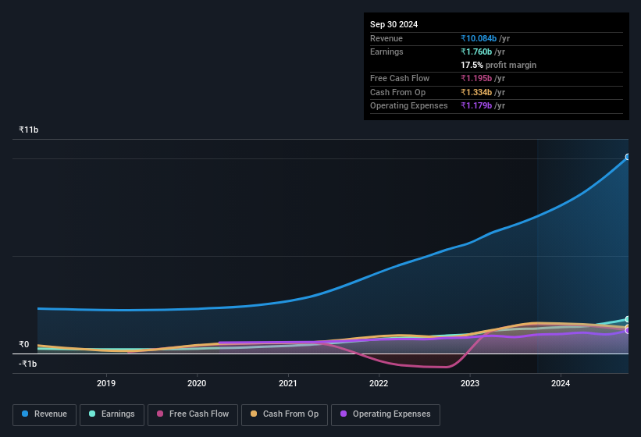This screenshot has width=641, height=437.
Task: Select the 2022 x-axis label
Action: pos(379,383)
